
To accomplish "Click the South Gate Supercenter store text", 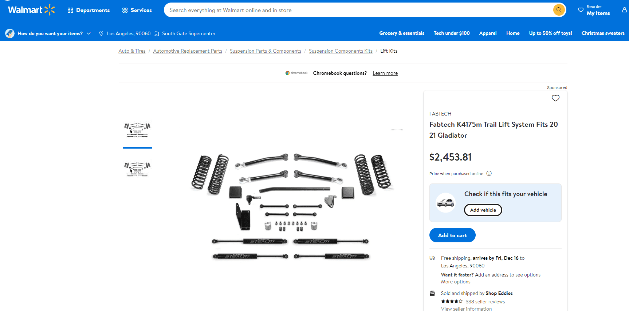I will coord(189,33).
